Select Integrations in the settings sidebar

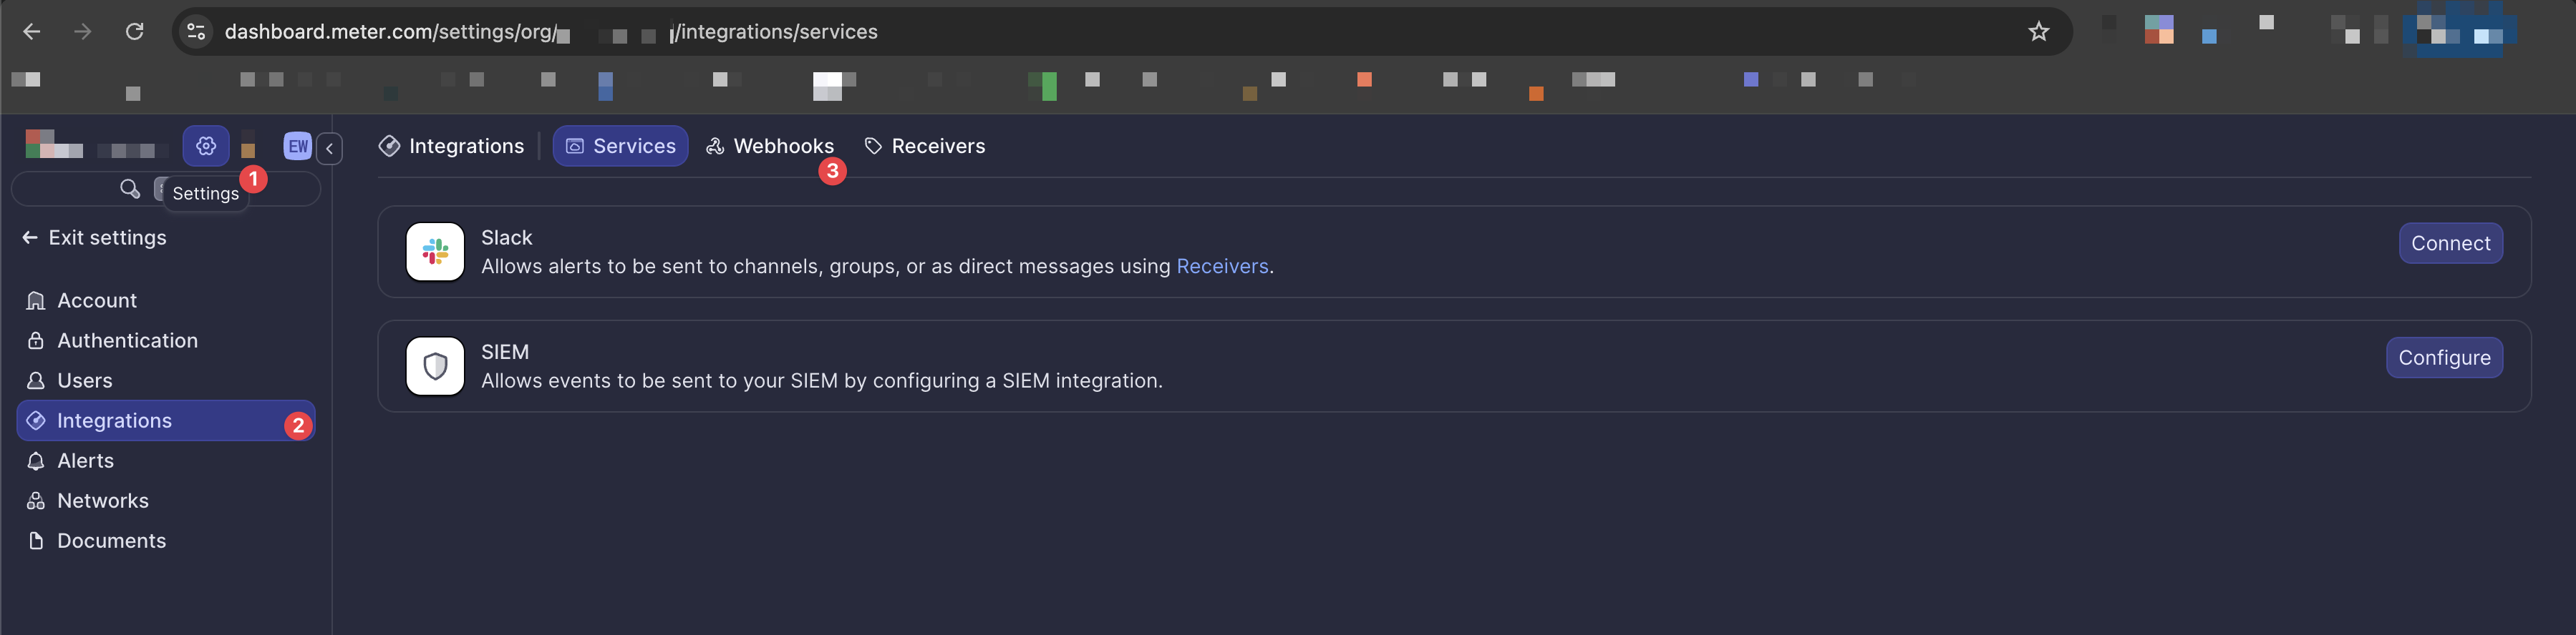pyautogui.click(x=114, y=420)
